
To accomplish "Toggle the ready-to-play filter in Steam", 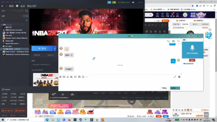I will tap(27, 16).
